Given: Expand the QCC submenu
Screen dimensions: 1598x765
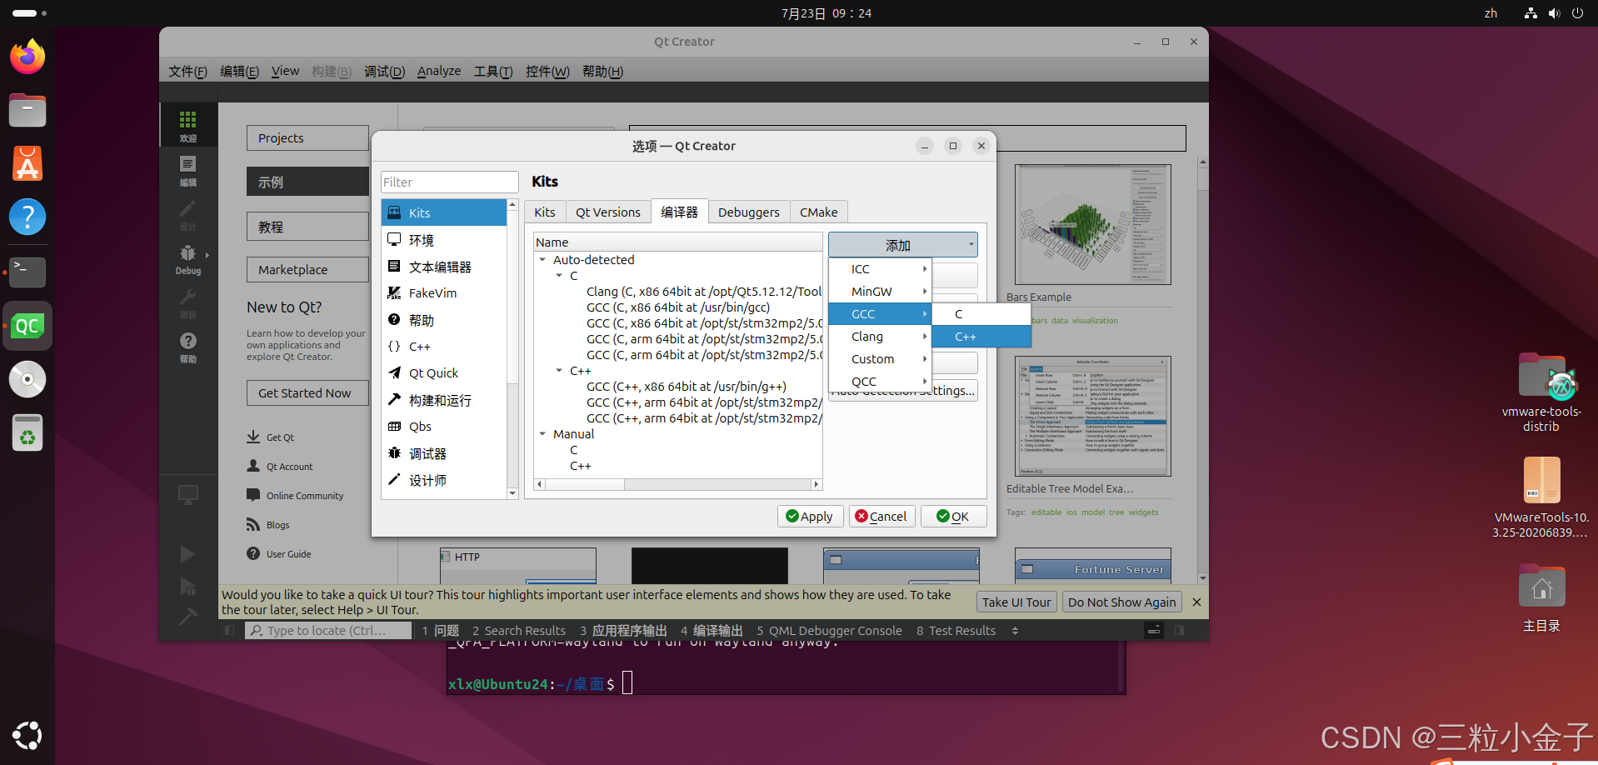Looking at the screenshot, I should point(880,382).
